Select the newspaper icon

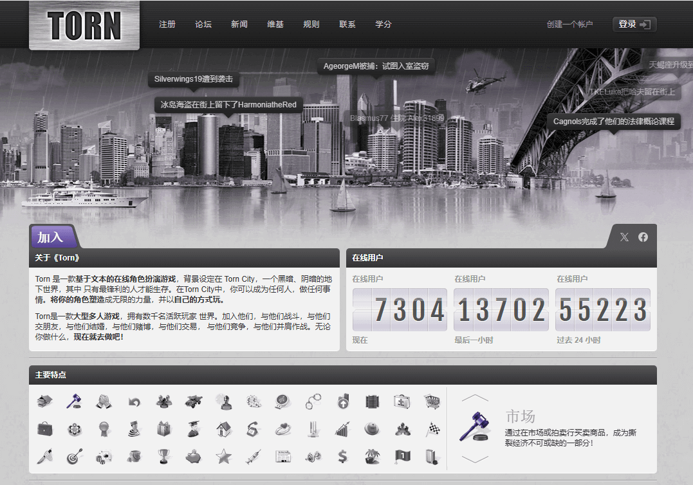tap(283, 456)
